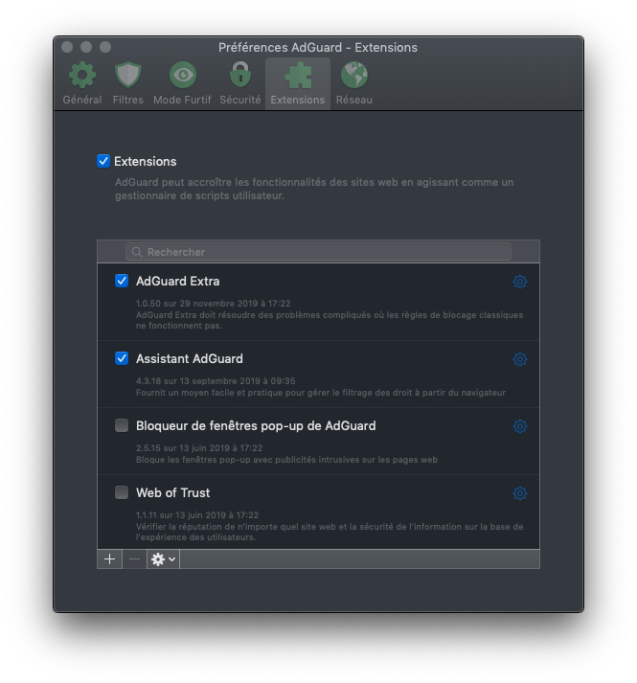Select the AdGuard Extra title text
Screen dimensions: 637x683
(x=178, y=281)
